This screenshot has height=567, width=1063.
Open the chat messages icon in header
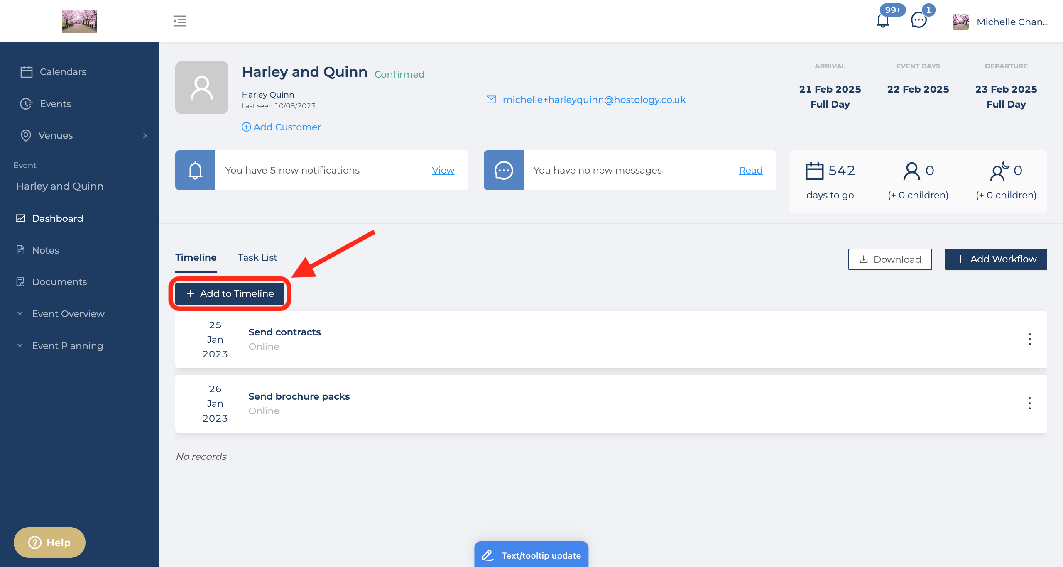(918, 20)
